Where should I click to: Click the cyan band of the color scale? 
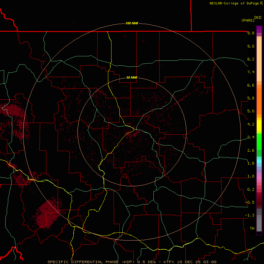pyautogui.click(x=259, y=161)
